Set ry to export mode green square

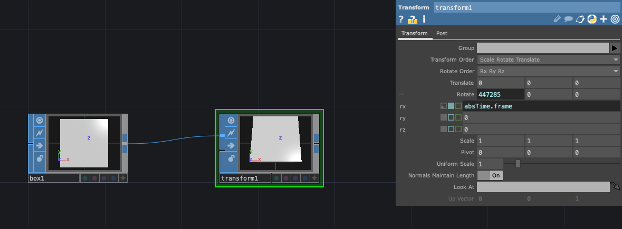tap(458, 117)
